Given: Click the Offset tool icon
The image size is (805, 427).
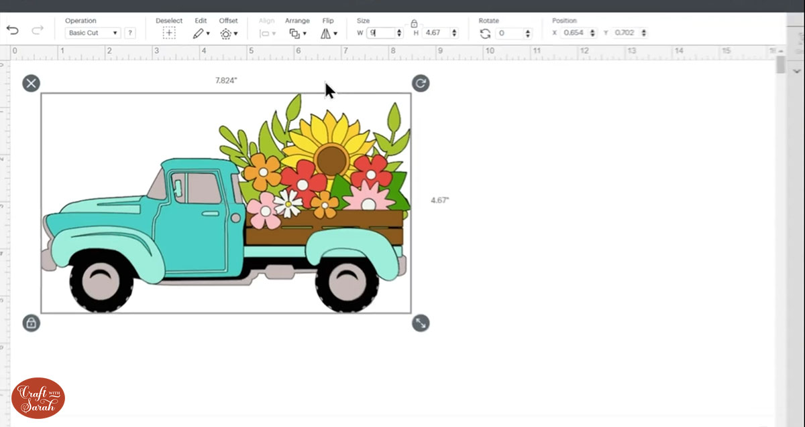Looking at the screenshot, I should tap(227, 32).
